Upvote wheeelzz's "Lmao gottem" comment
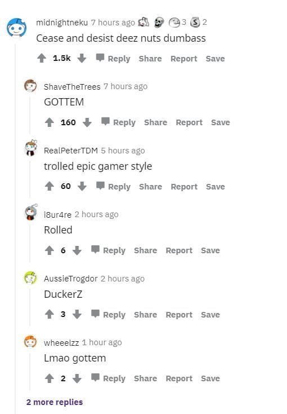 tap(50, 378)
